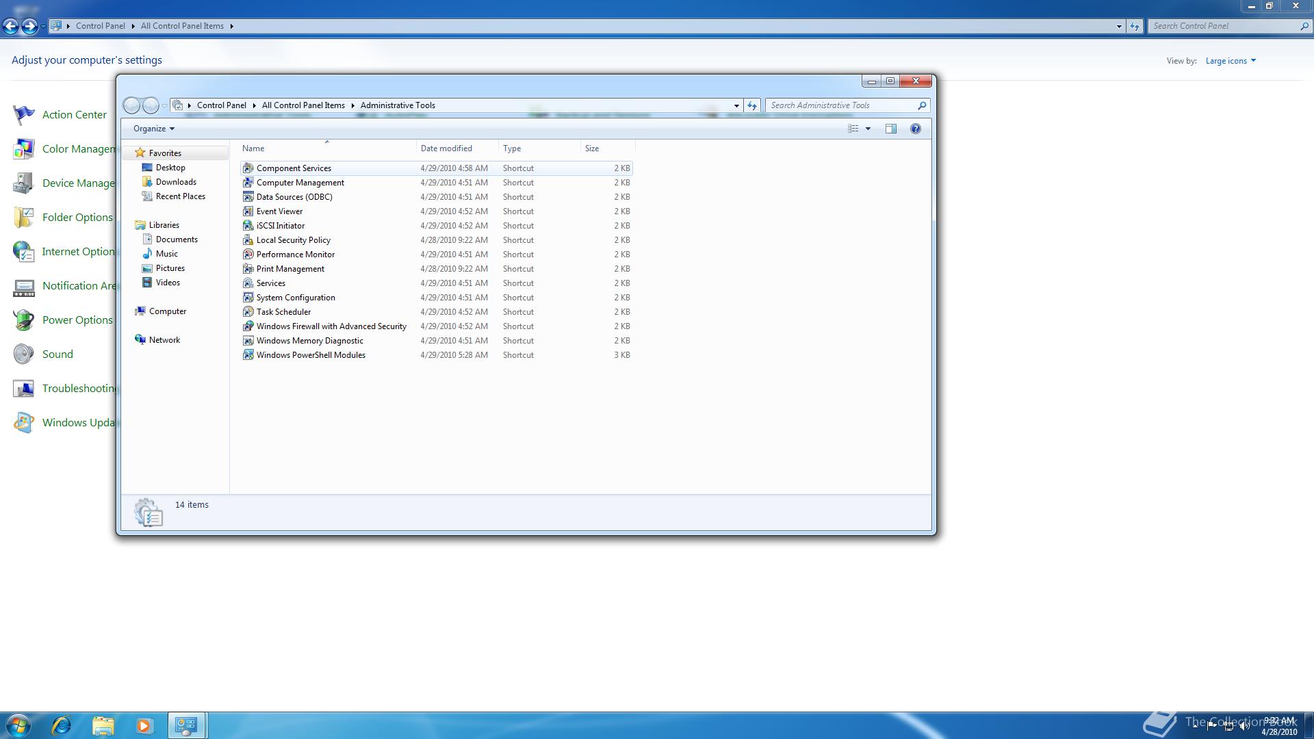Image resolution: width=1314 pixels, height=739 pixels.
Task: Launch Internet Explorer from the taskbar
Action: click(62, 725)
